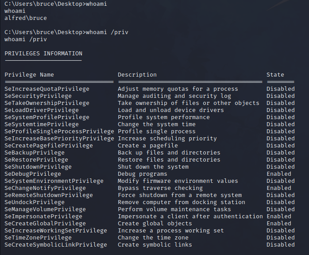Click the Disabled state for SeLoadDriverPrivilege

point(280,110)
